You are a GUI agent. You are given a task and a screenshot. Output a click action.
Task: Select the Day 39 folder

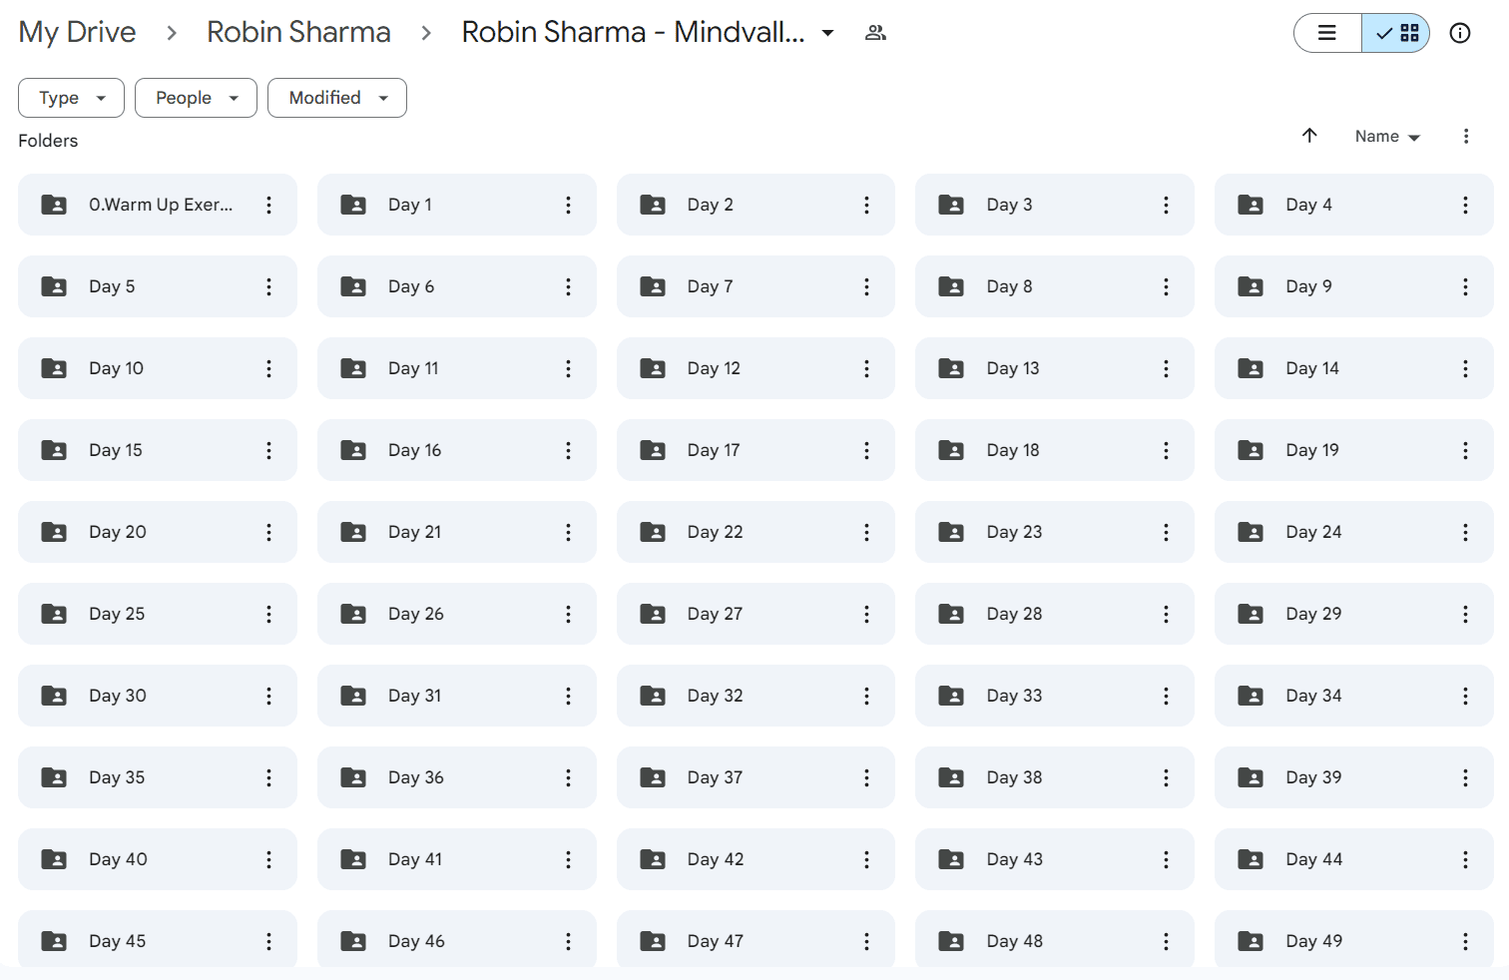coord(1354,777)
